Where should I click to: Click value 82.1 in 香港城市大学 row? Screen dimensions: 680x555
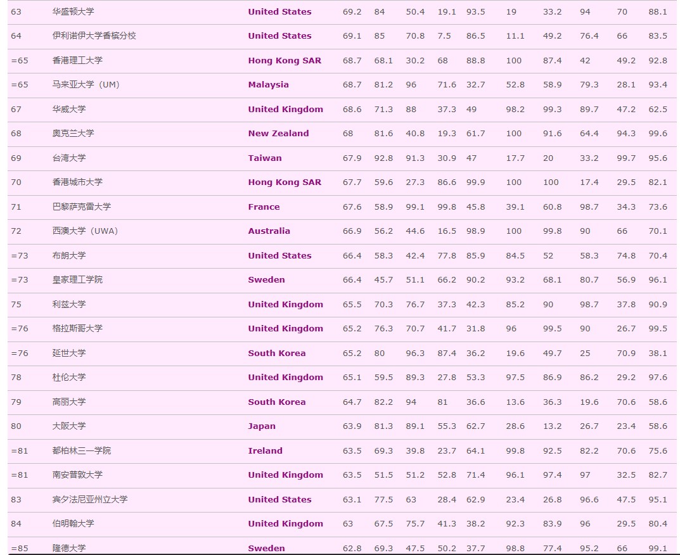point(658,182)
